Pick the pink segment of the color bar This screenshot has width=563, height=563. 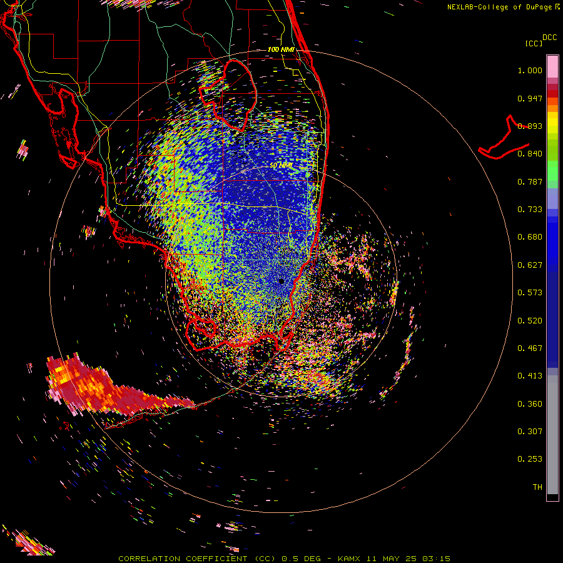point(552,67)
